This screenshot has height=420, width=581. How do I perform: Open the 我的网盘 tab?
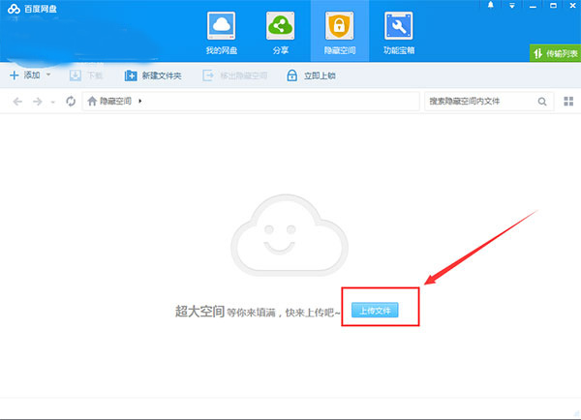[x=221, y=33]
